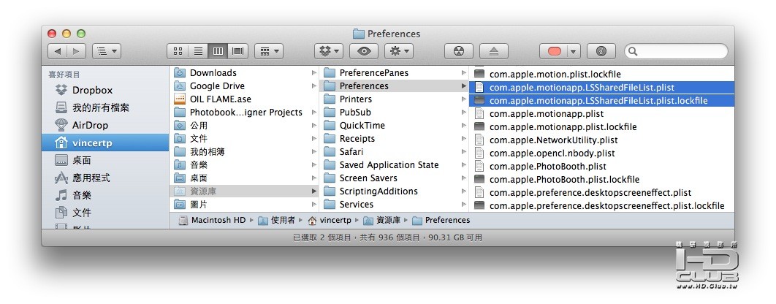Switch to icon view
Viewport: 776px width, 304px height.
click(x=178, y=51)
